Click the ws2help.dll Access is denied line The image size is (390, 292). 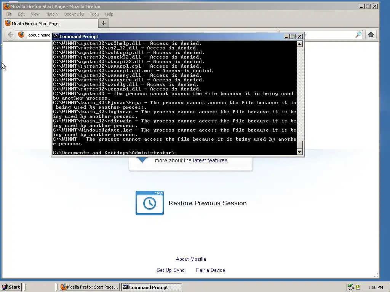coord(127,43)
